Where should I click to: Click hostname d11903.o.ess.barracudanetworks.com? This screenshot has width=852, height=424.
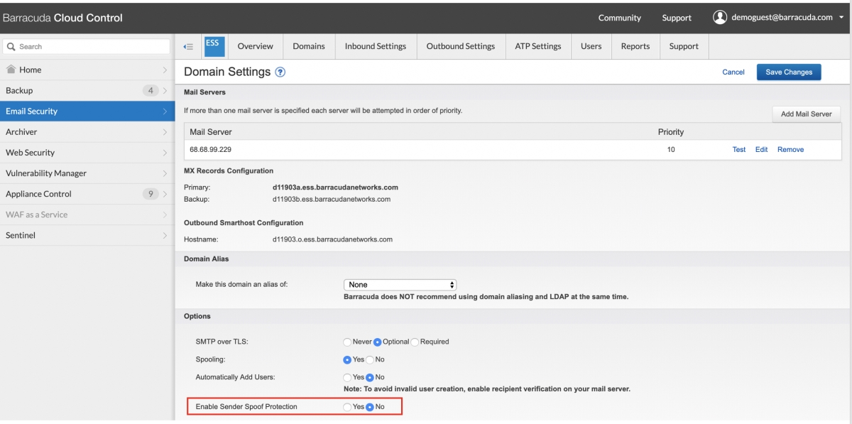(332, 239)
